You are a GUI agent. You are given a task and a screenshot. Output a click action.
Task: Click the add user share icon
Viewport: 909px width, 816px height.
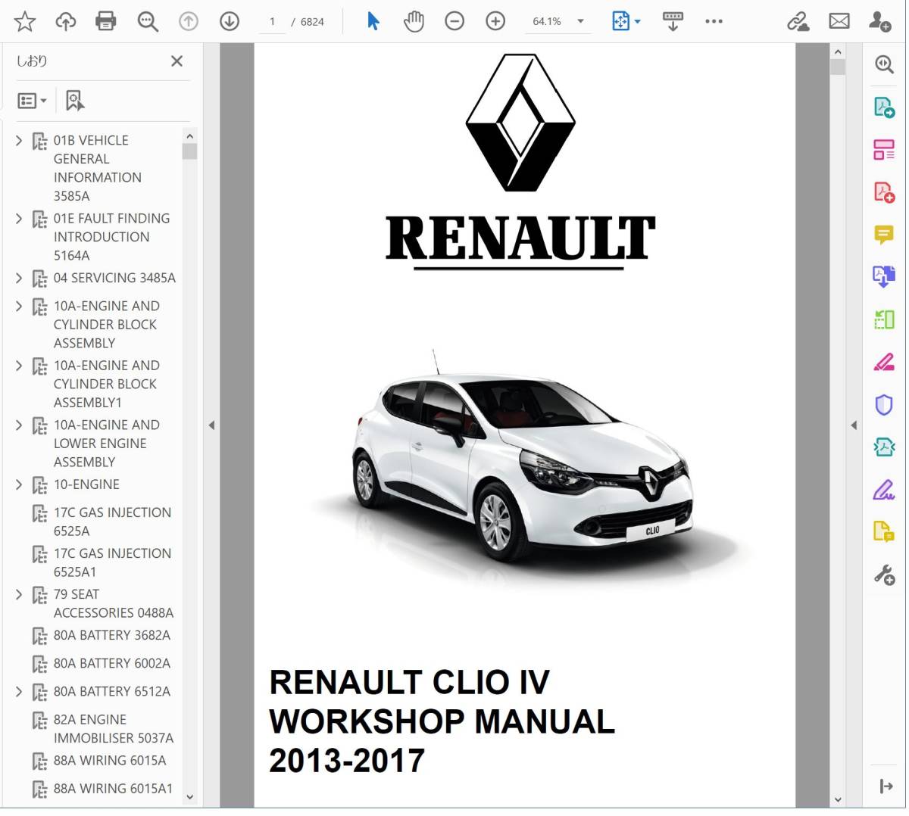coord(879,21)
